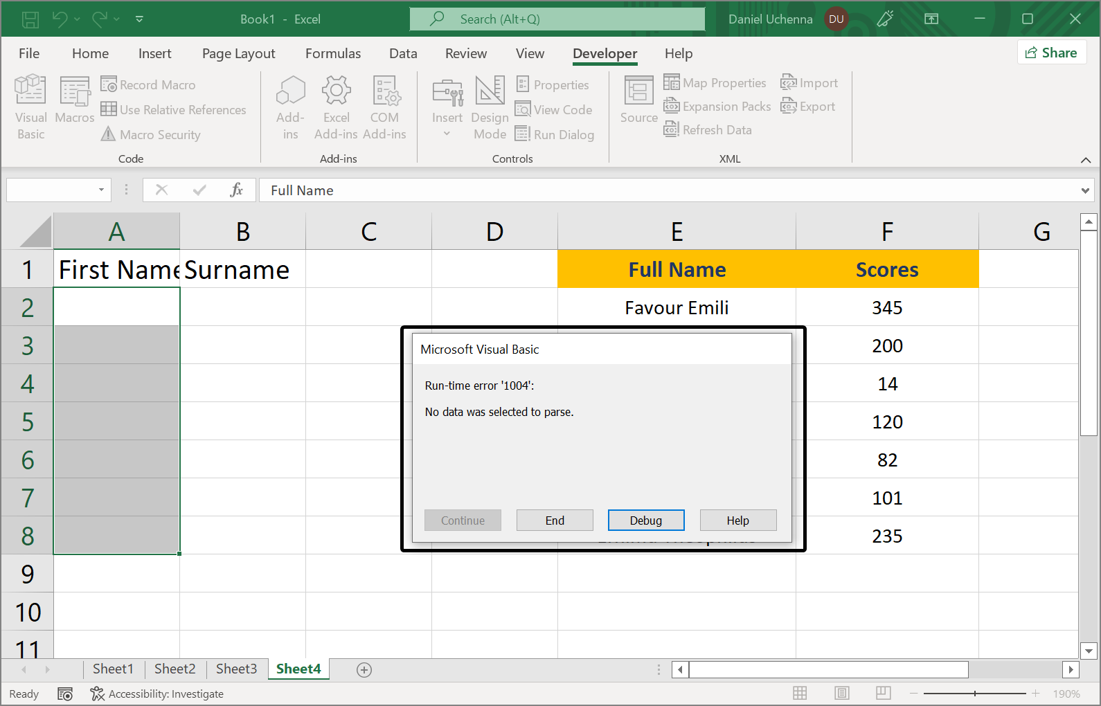Open Macro Security settings
Image resolution: width=1101 pixels, height=706 pixels.
point(151,134)
